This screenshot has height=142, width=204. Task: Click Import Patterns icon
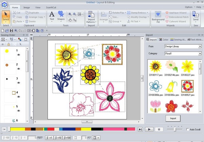tap(91, 17)
